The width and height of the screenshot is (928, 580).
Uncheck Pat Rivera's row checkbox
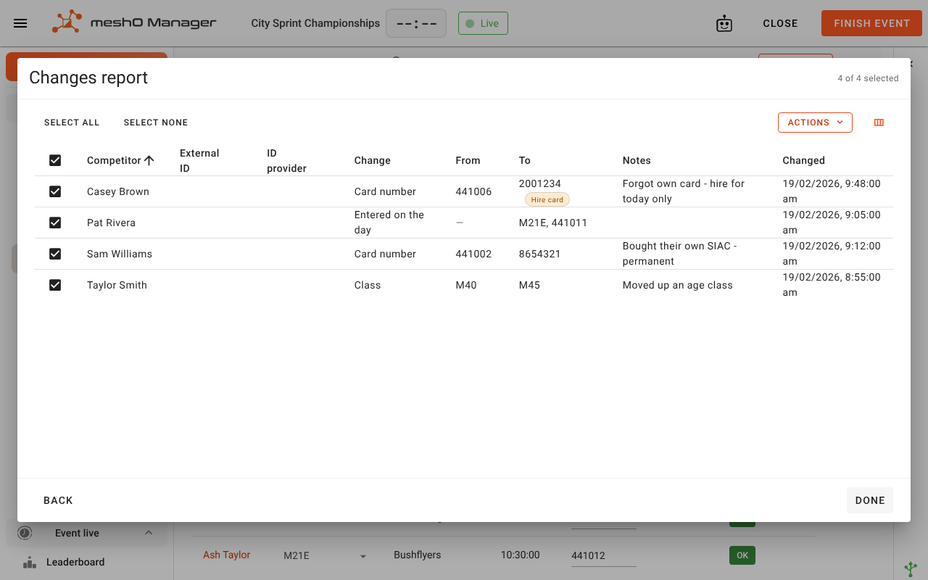[55, 223]
